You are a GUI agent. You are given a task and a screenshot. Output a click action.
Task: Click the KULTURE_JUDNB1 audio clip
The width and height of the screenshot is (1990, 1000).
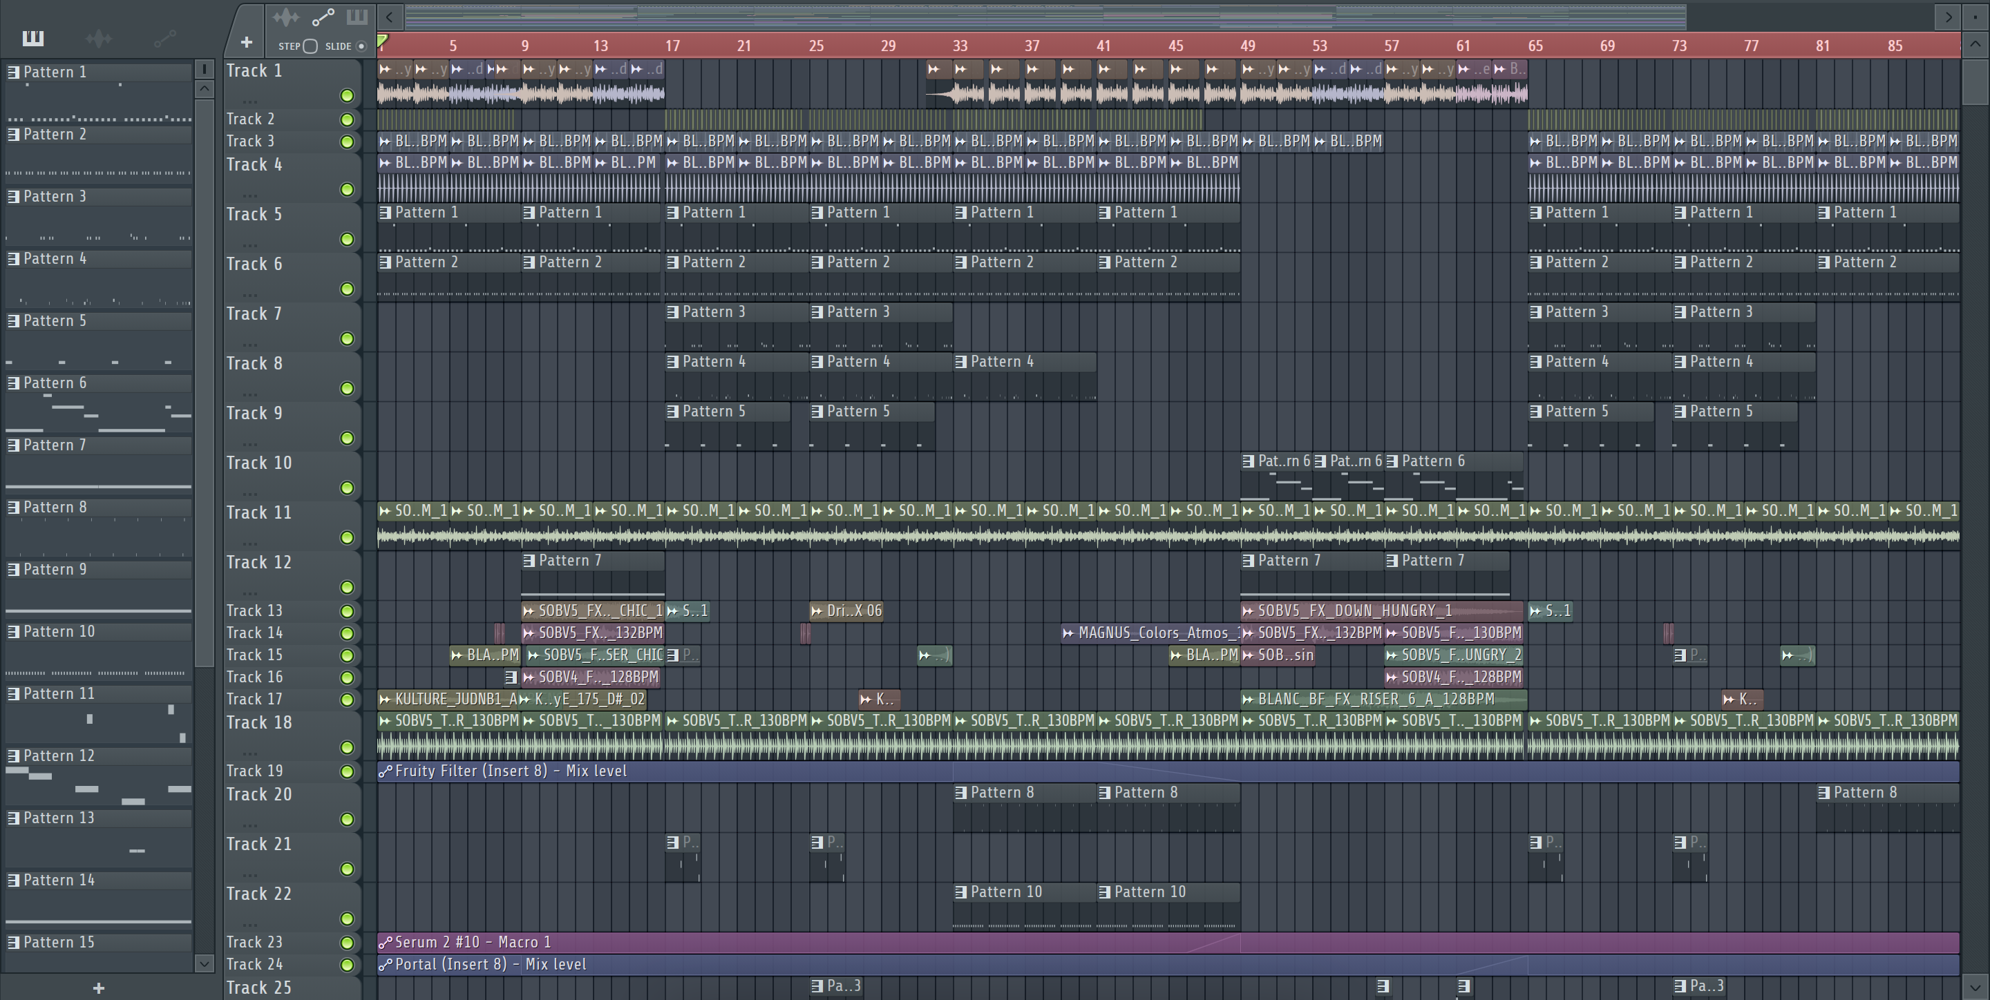(448, 700)
